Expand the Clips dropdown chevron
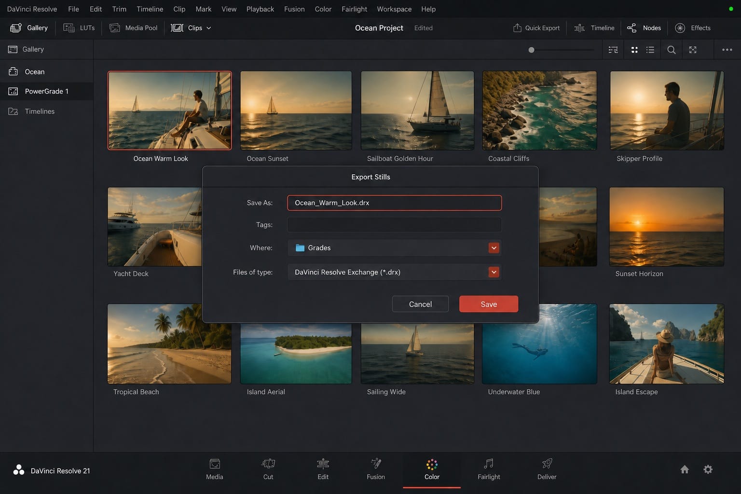 click(x=209, y=28)
